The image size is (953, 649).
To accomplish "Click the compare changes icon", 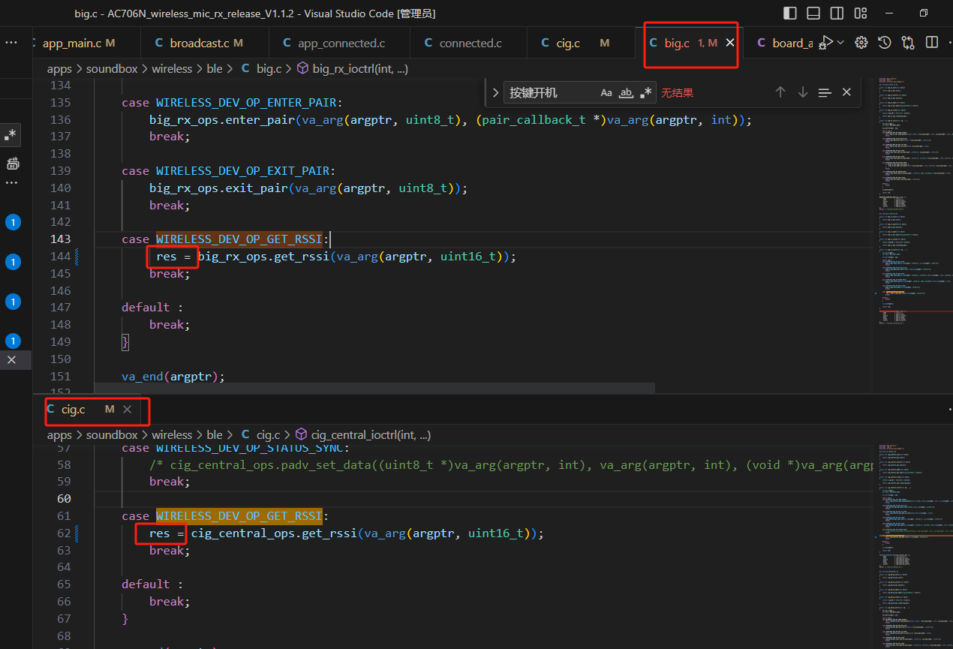I will [x=908, y=43].
